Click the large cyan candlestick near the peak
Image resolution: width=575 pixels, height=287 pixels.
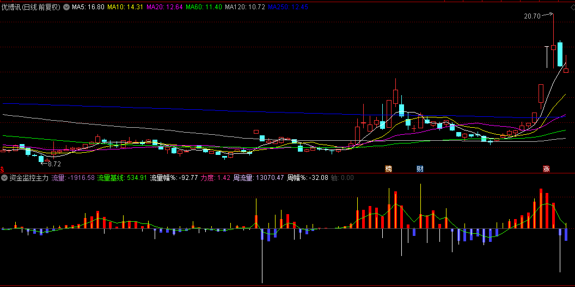pyautogui.click(x=560, y=54)
